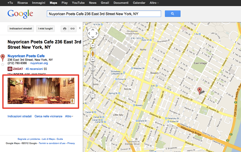Click the Bleecker St subway station icon
The height and width of the screenshot is (152, 241).
[x=132, y=68]
